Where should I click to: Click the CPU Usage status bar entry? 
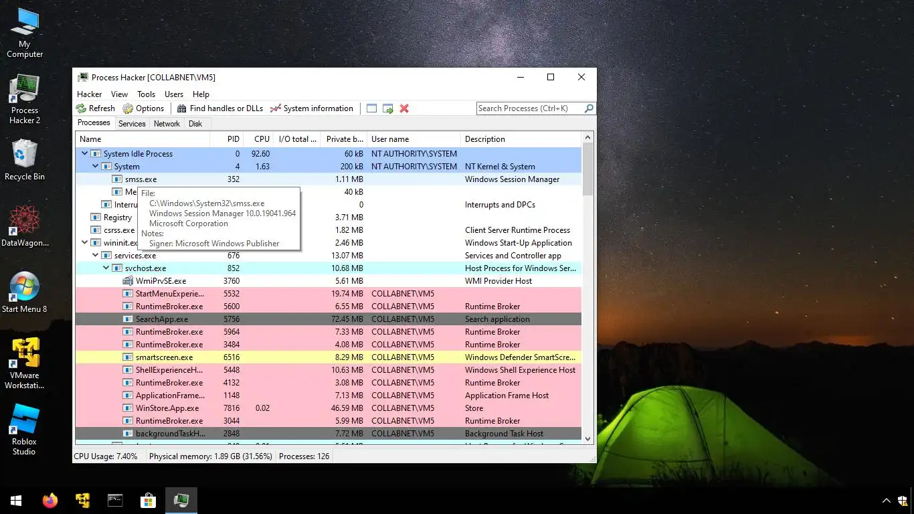pyautogui.click(x=106, y=456)
